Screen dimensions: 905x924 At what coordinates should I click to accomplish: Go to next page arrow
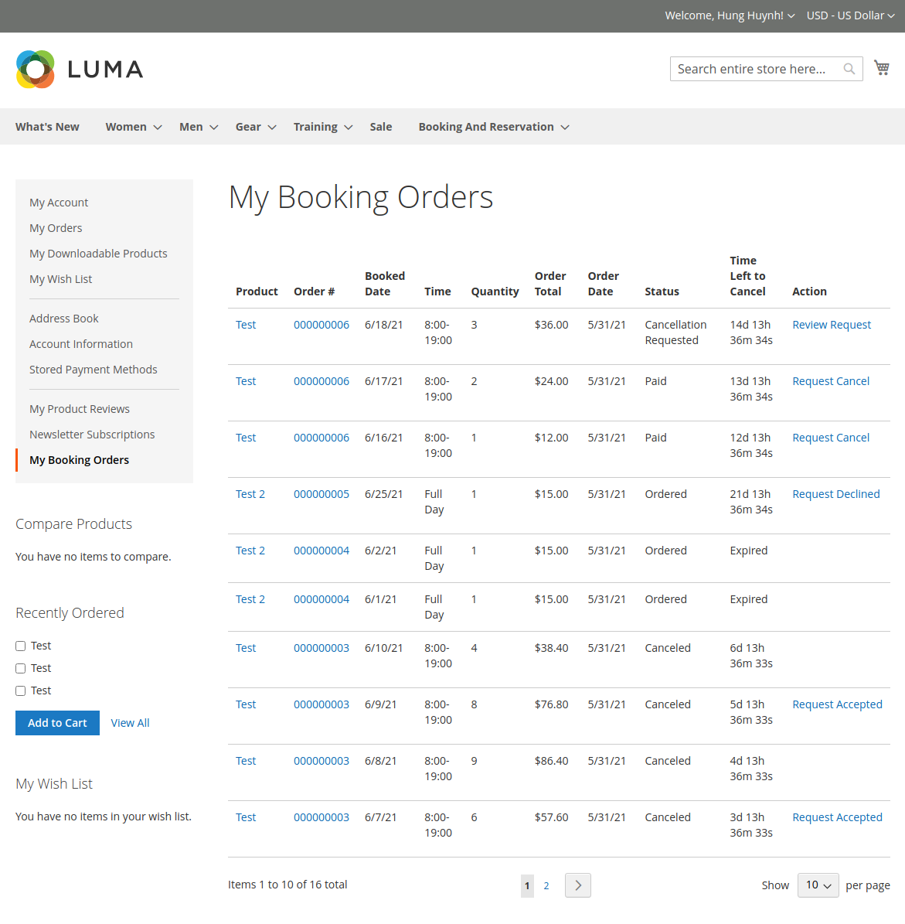tap(577, 885)
